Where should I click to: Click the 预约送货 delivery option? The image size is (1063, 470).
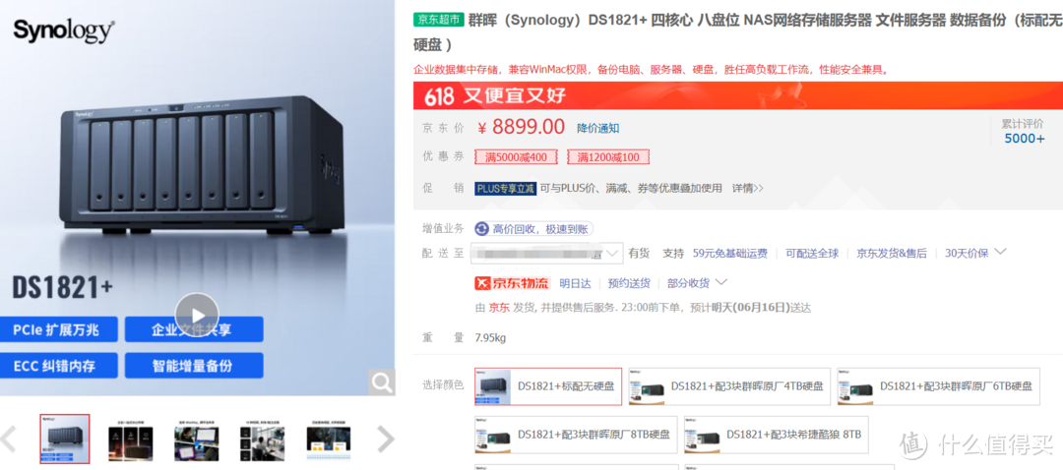(629, 283)
